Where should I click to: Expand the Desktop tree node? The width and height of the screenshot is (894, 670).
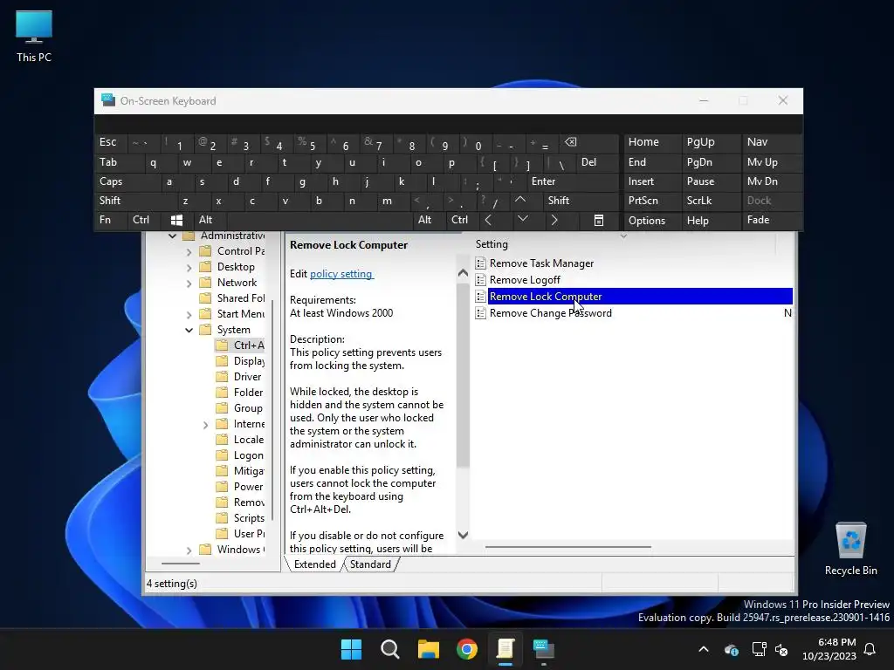[189, 267]
